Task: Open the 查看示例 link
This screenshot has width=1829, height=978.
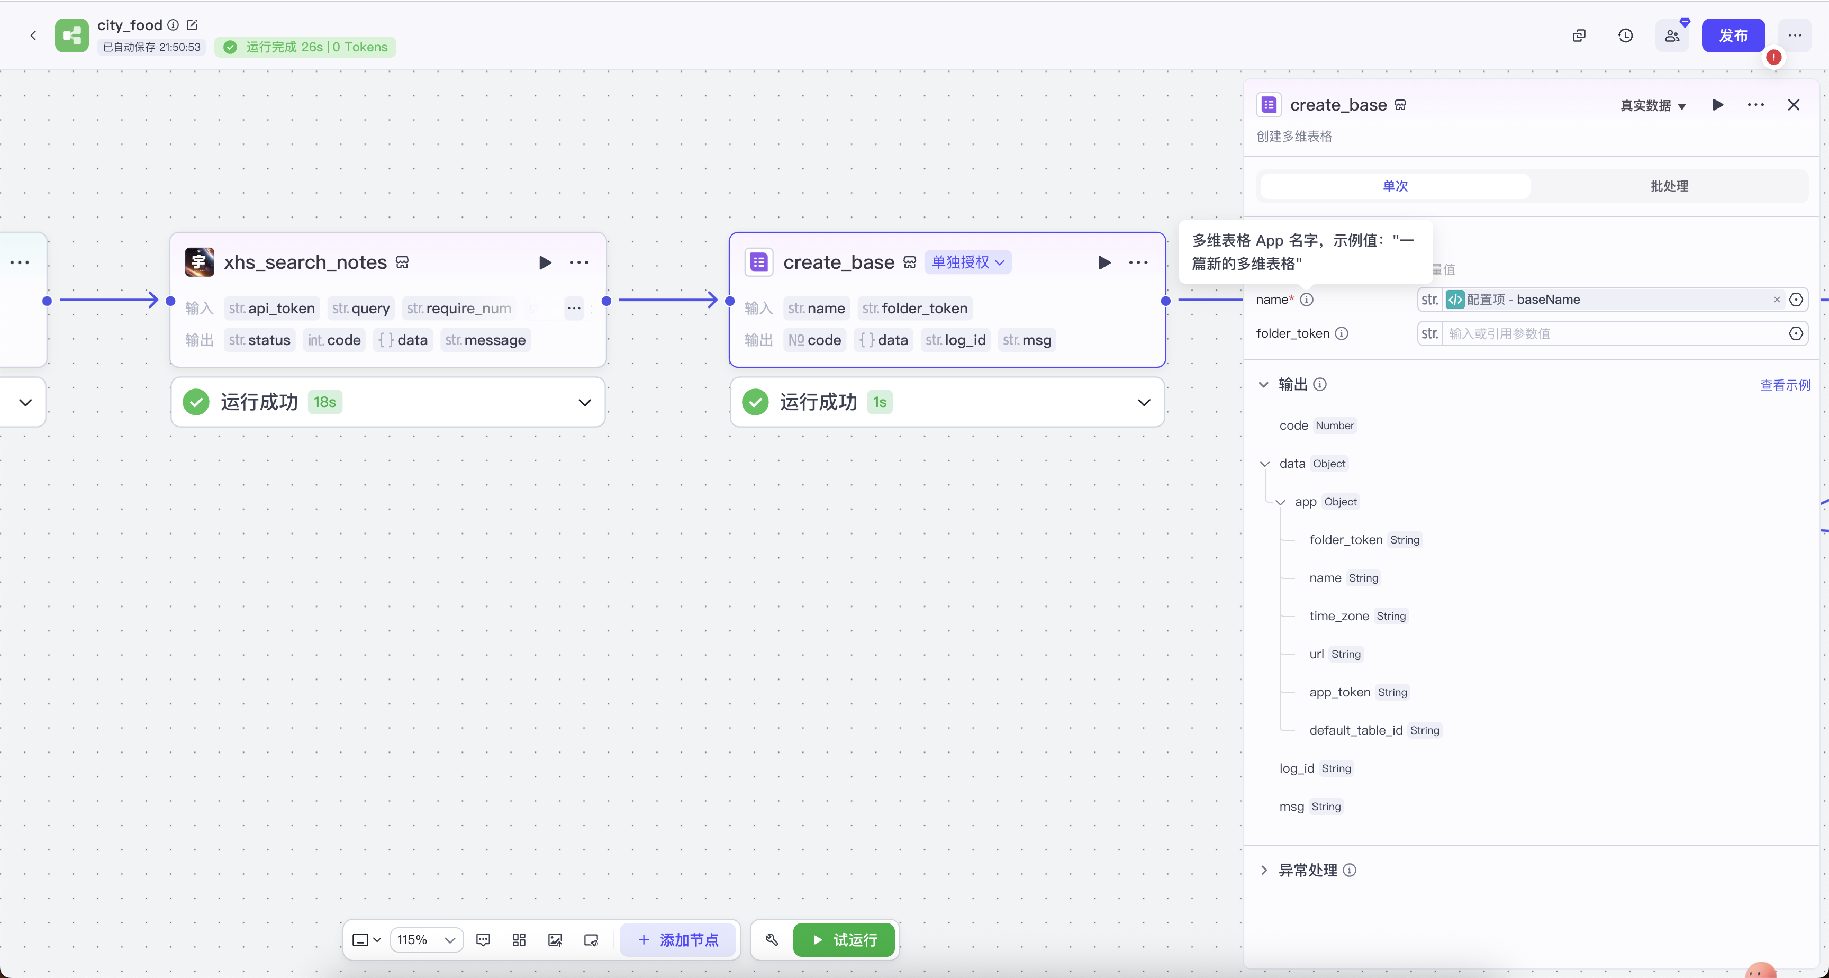Action: point(1784,385)
